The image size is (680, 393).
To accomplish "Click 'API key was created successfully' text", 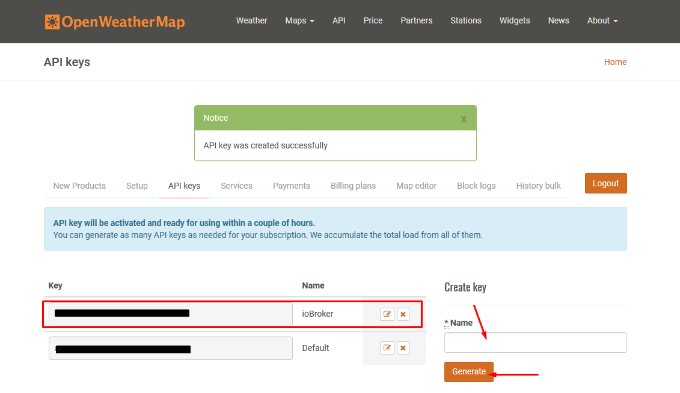I will pyautogui.click(x=265, y=145).
